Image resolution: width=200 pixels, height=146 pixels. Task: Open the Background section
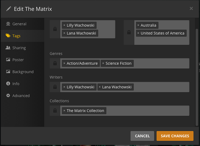click(23, 72)
